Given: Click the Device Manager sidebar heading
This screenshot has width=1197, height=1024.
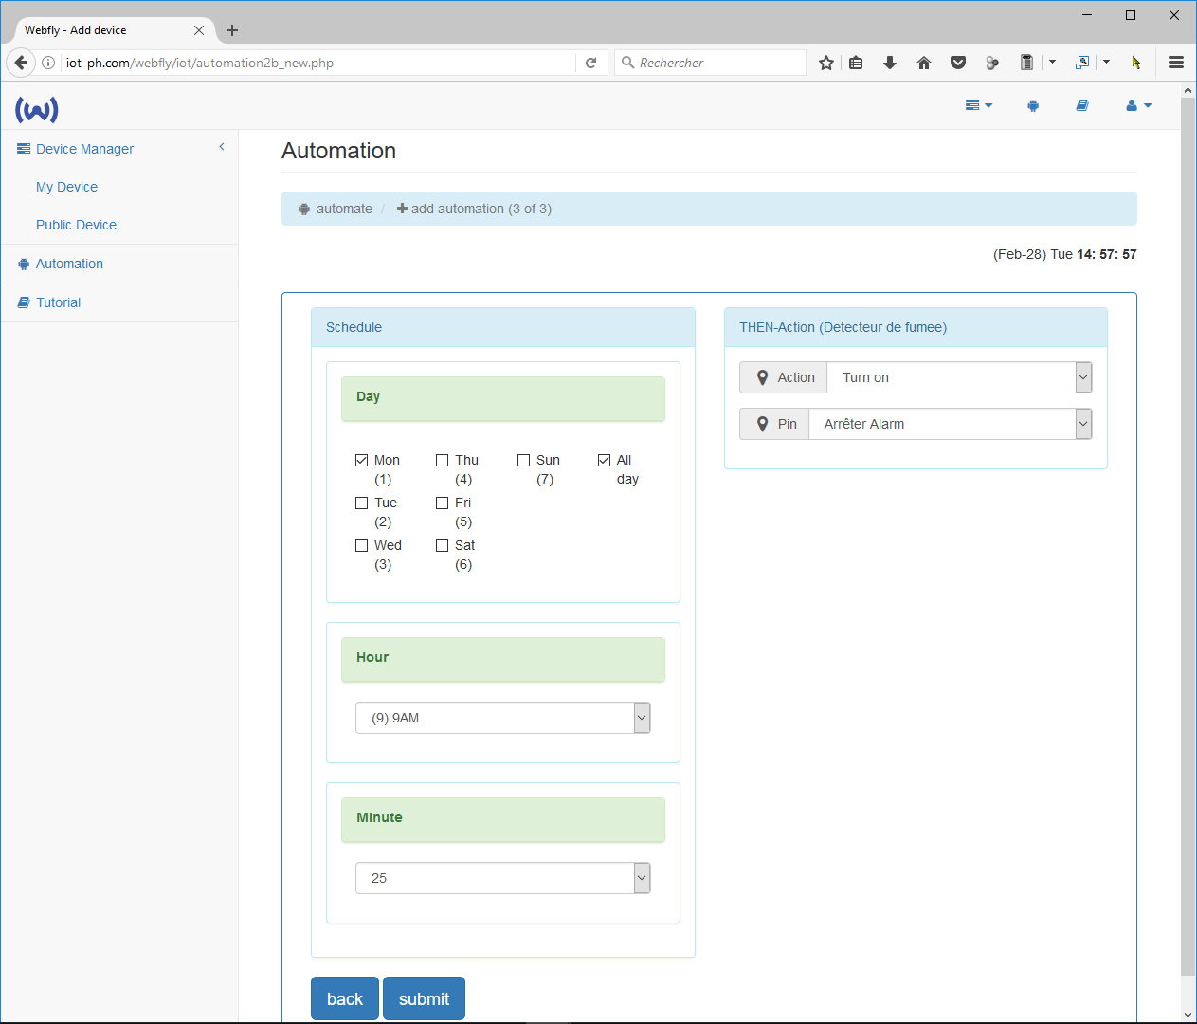Looking at the screenshot, I should pos(76,149).
